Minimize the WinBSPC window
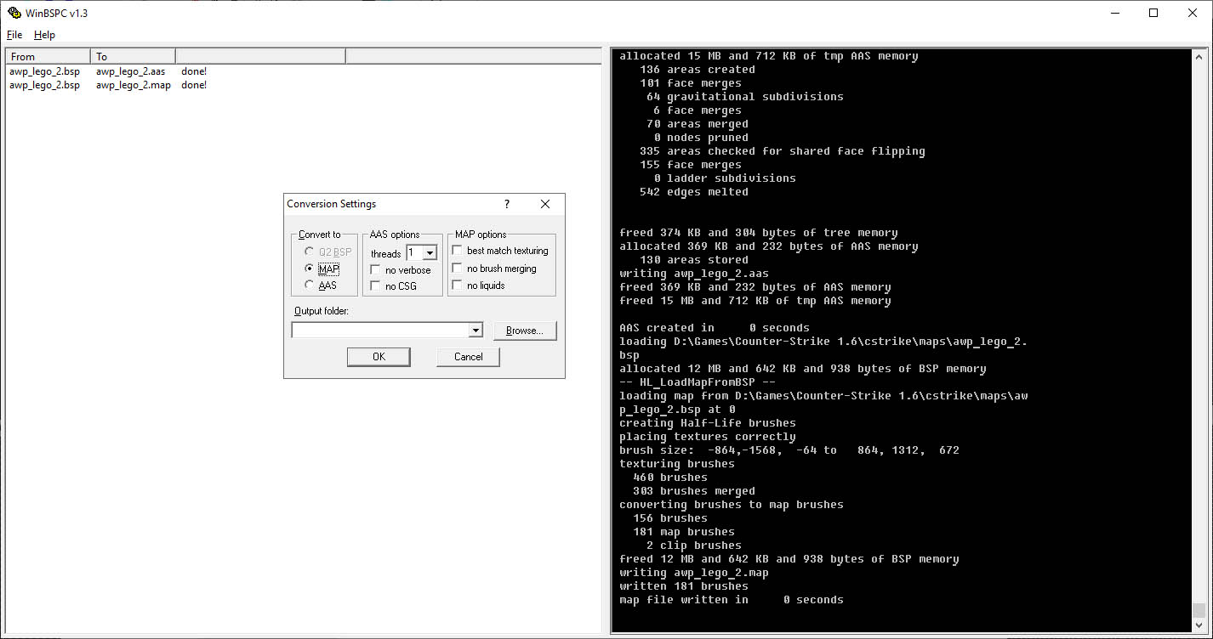Screen dimensions: 1213x639 tap(1114, 13)
